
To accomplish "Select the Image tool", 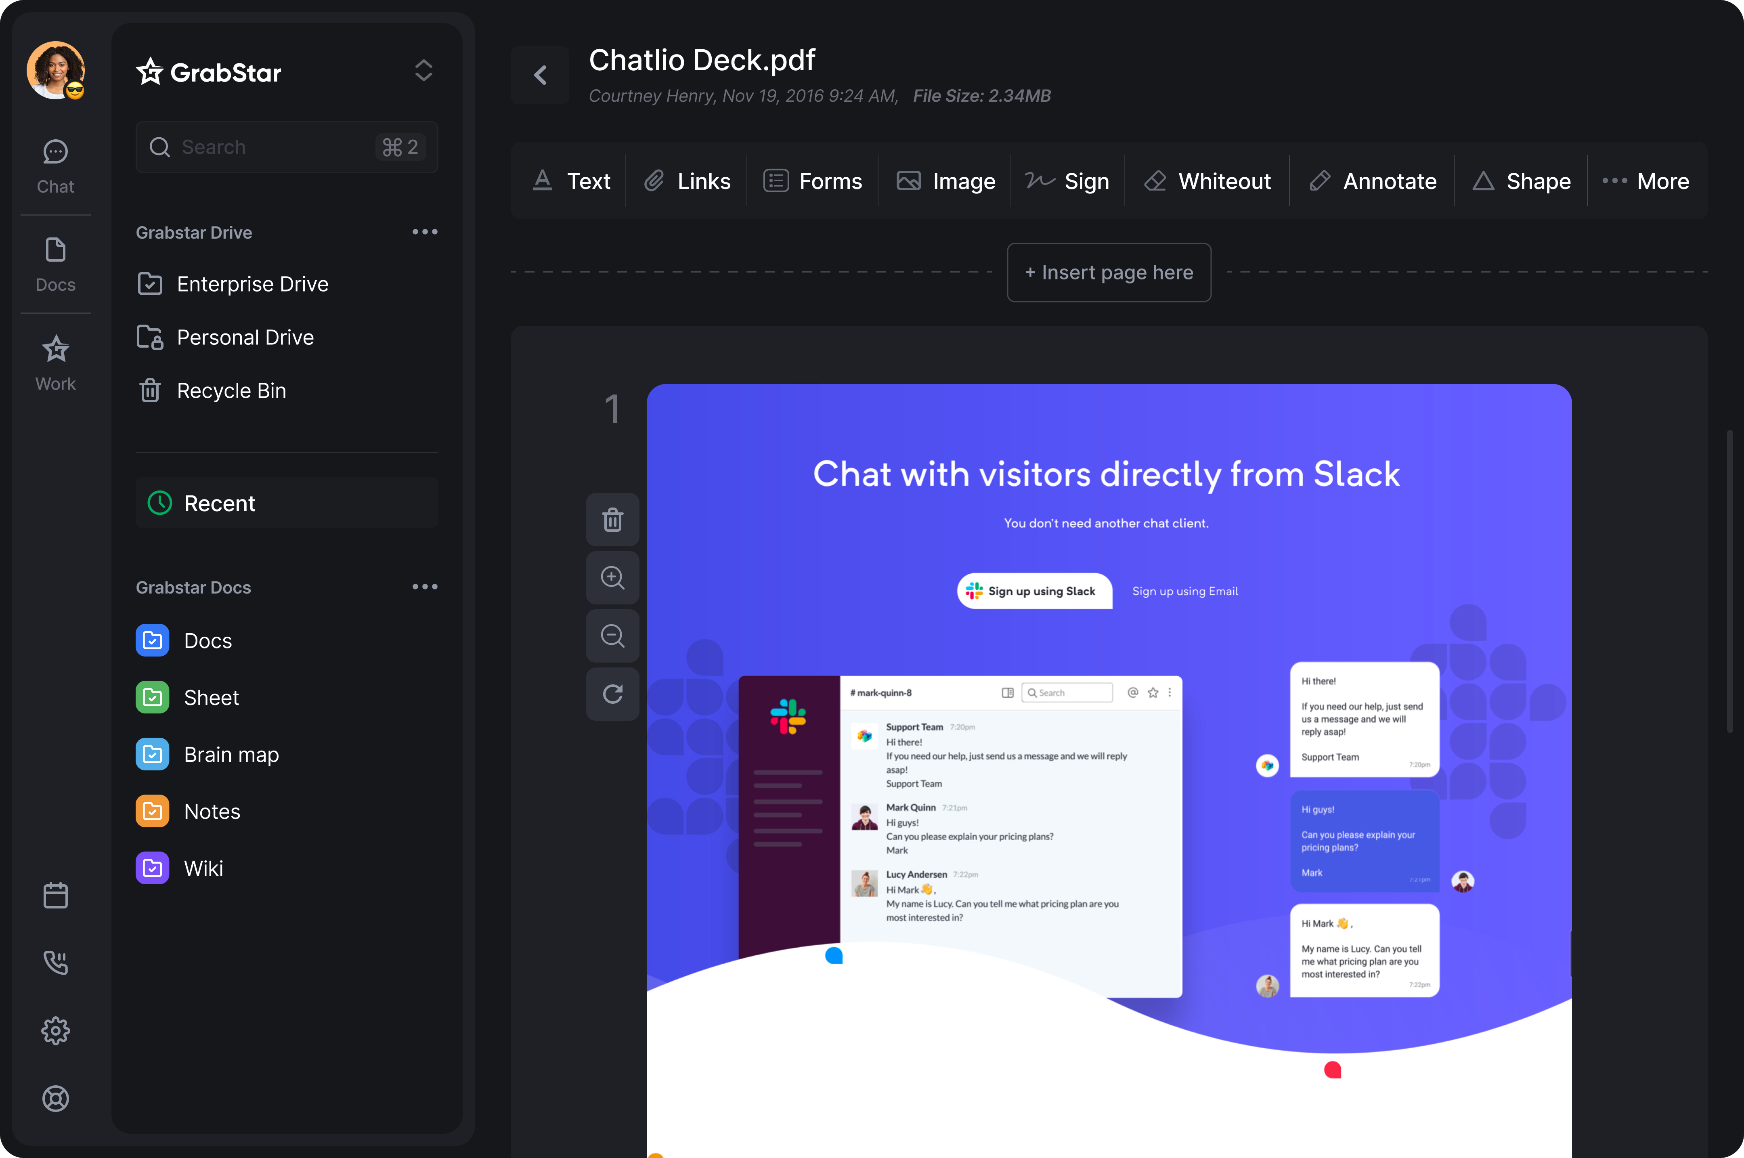I will tap(946, 181).
